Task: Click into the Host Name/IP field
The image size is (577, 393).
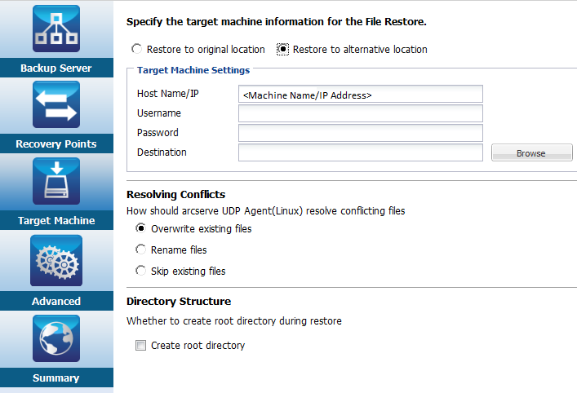Action: [x=360, y=95]
